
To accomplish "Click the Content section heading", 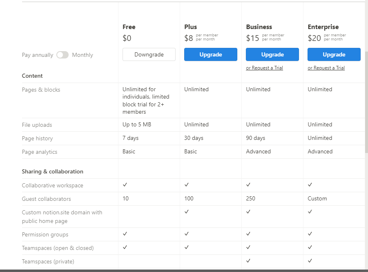I will coord(32,76).
